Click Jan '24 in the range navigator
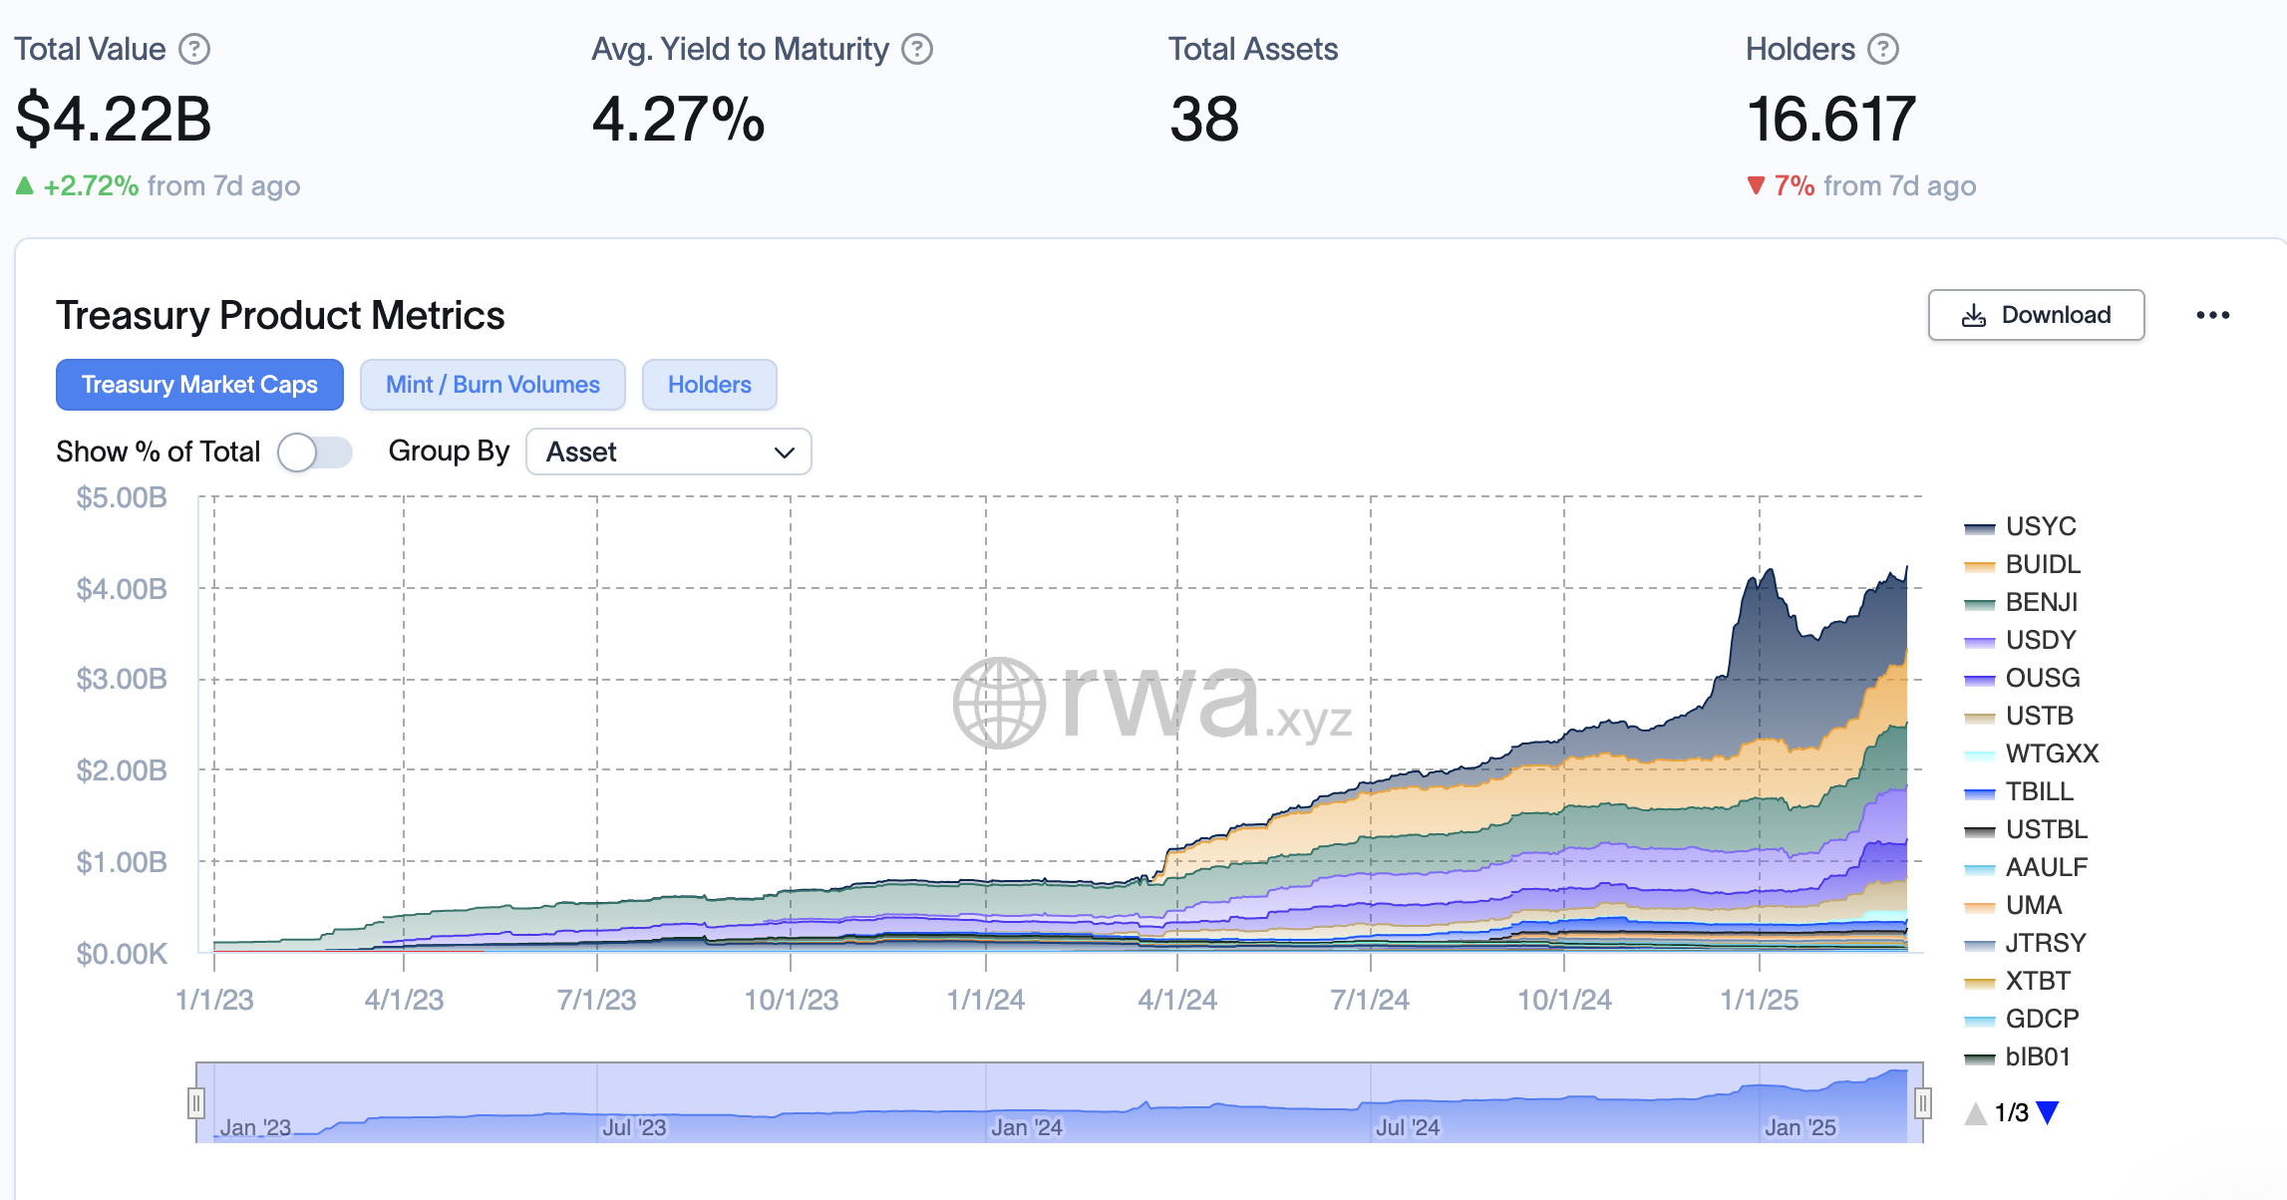 tap(1027, 1127)
